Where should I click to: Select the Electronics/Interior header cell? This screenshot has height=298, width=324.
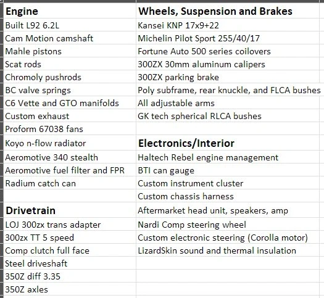pos(228,143)
